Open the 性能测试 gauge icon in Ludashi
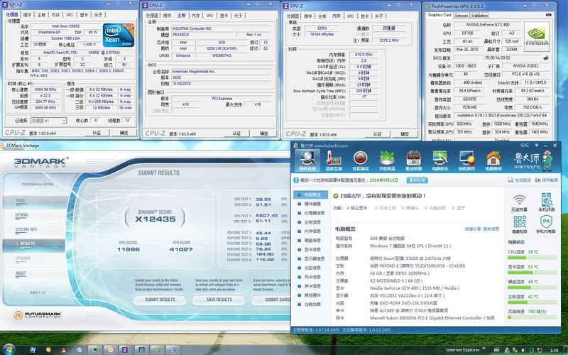Image resolution: width=568 pixels, height=355 pixels. [361, 160]
